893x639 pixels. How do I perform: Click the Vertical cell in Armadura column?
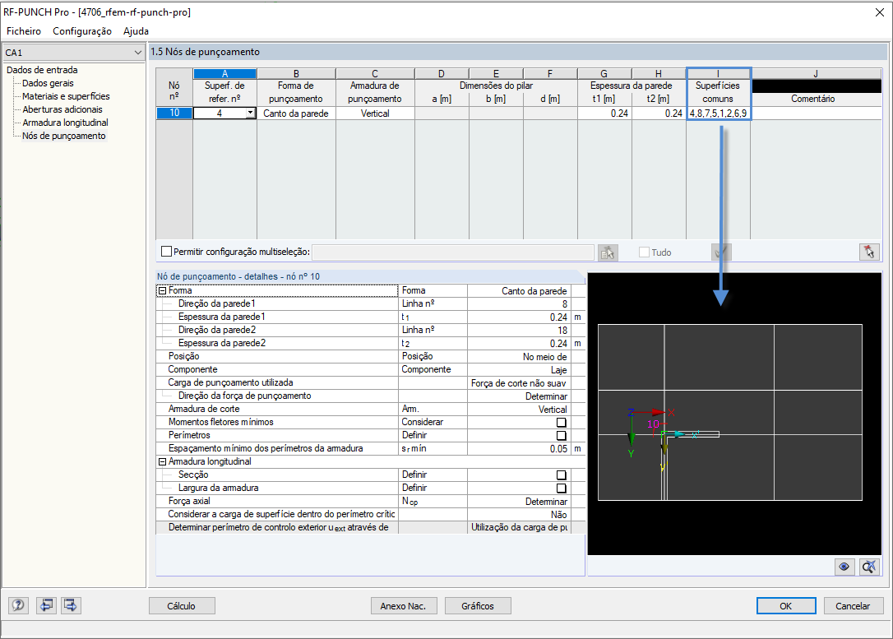[375, 113]
